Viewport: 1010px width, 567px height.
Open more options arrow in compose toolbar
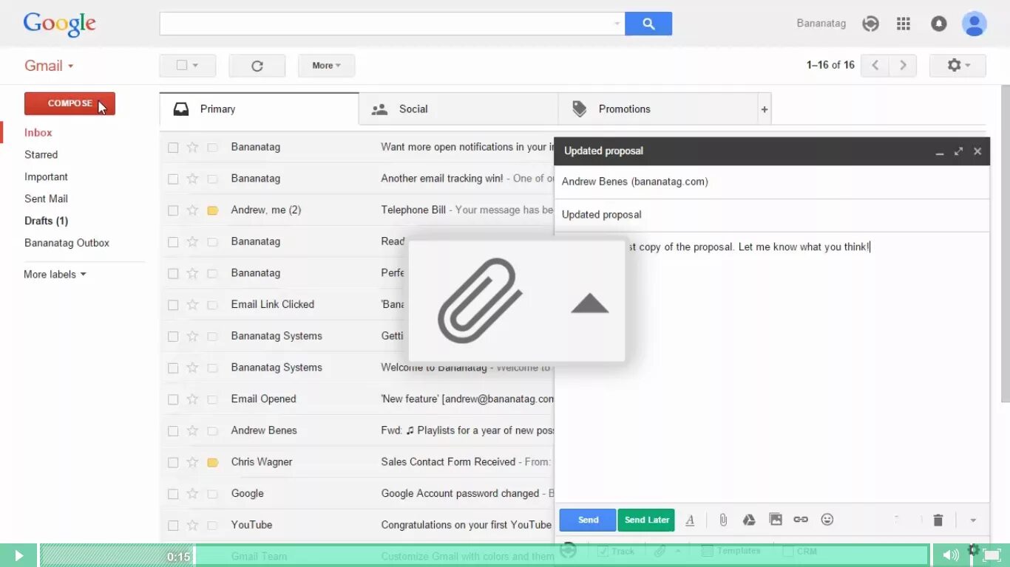pyautogui.click(x=973, y=520)
